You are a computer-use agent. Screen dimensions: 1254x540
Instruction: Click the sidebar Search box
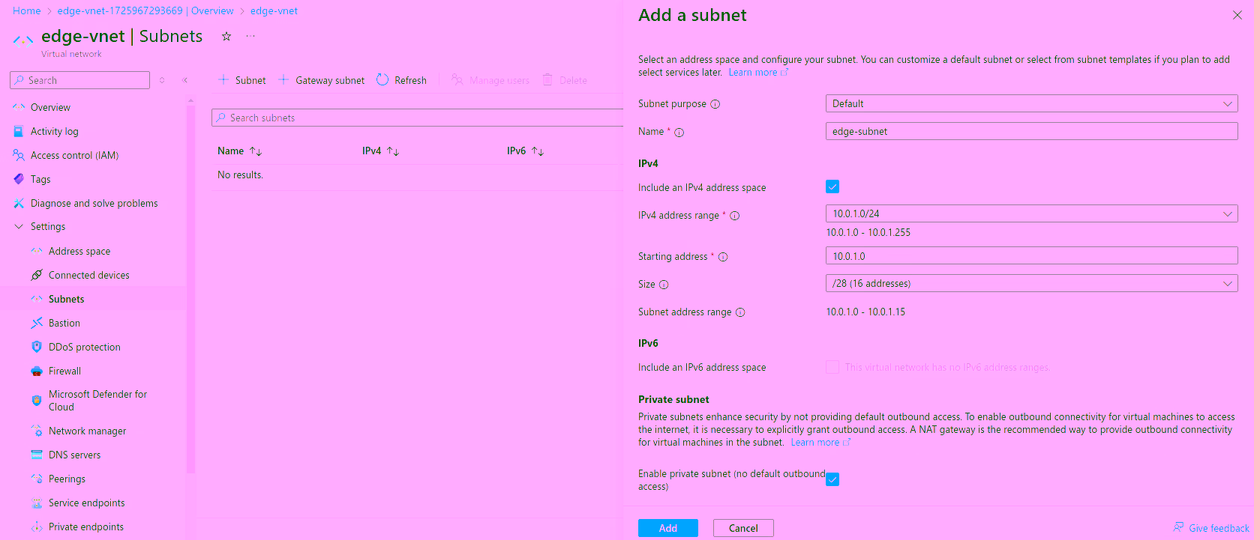click(79, 80)
